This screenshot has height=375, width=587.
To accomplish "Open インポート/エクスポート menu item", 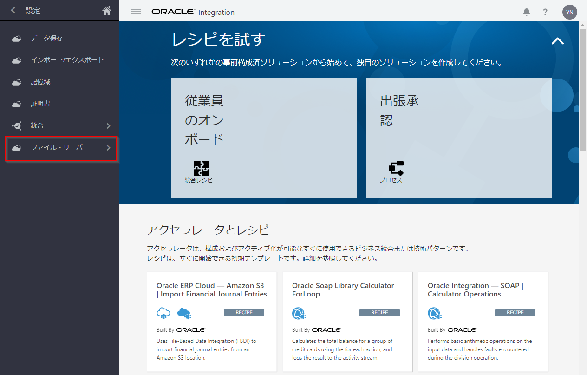I will (x=67, y=60).
